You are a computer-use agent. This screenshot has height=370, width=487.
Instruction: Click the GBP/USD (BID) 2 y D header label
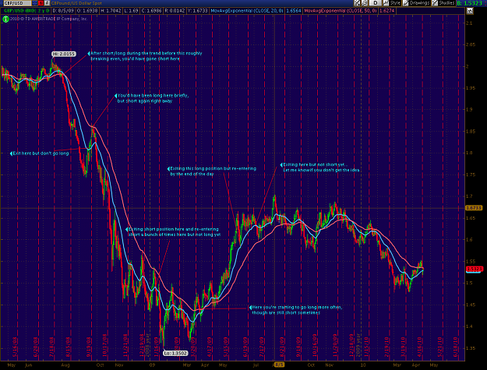pos(26,11)
